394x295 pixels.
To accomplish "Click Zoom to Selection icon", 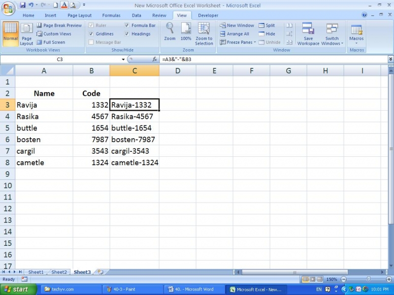I will (204, 29).
